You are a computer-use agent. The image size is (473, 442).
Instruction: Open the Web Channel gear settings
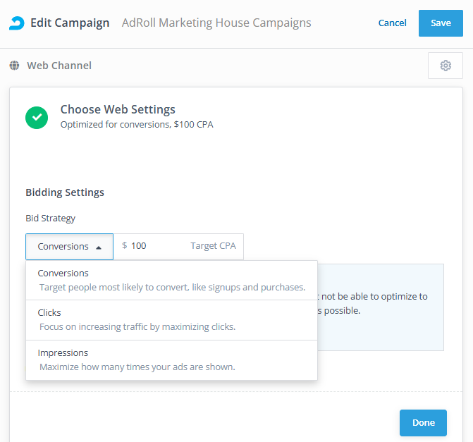point(446,66)
